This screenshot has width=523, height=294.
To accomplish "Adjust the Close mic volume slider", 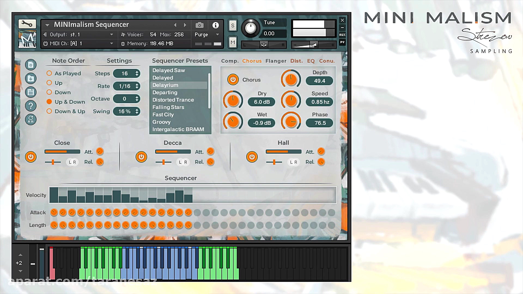I will pos(62,152).
